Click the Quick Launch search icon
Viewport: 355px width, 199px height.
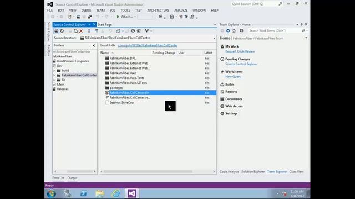280,4
